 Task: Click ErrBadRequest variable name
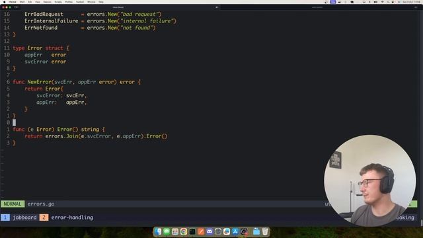click(44, 14)
